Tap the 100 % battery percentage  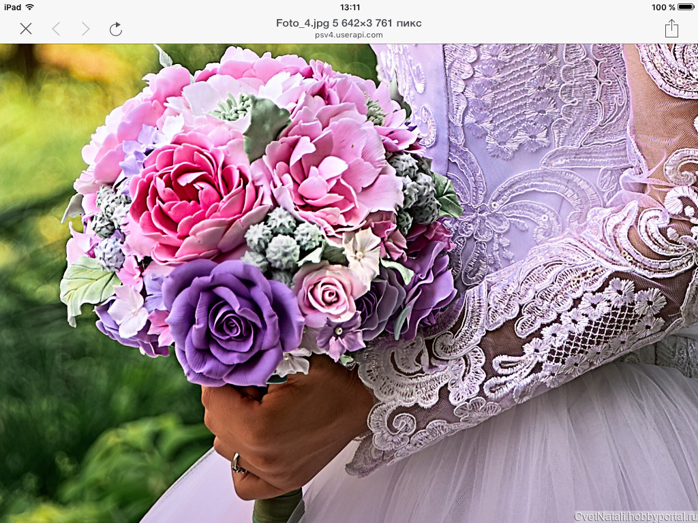[x=663, y=7]
